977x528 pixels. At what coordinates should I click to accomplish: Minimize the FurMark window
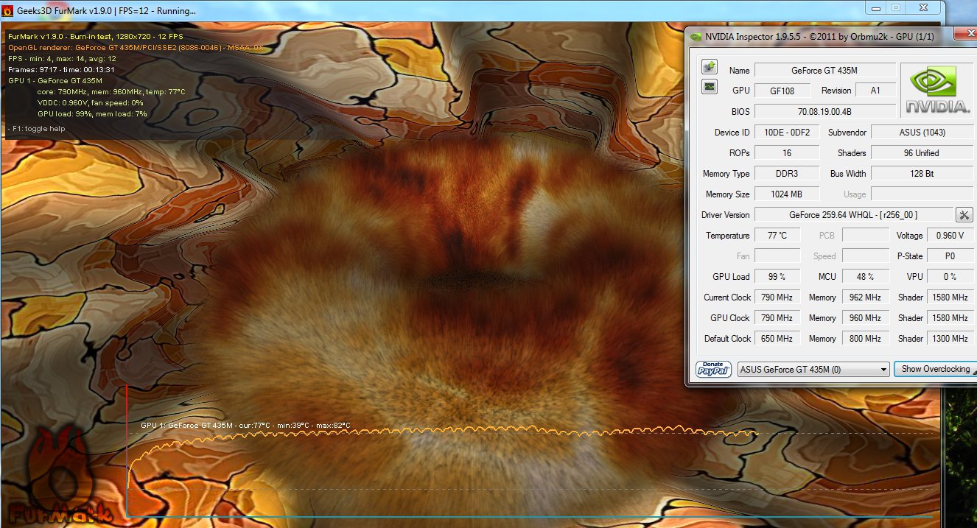coord(875,7)
